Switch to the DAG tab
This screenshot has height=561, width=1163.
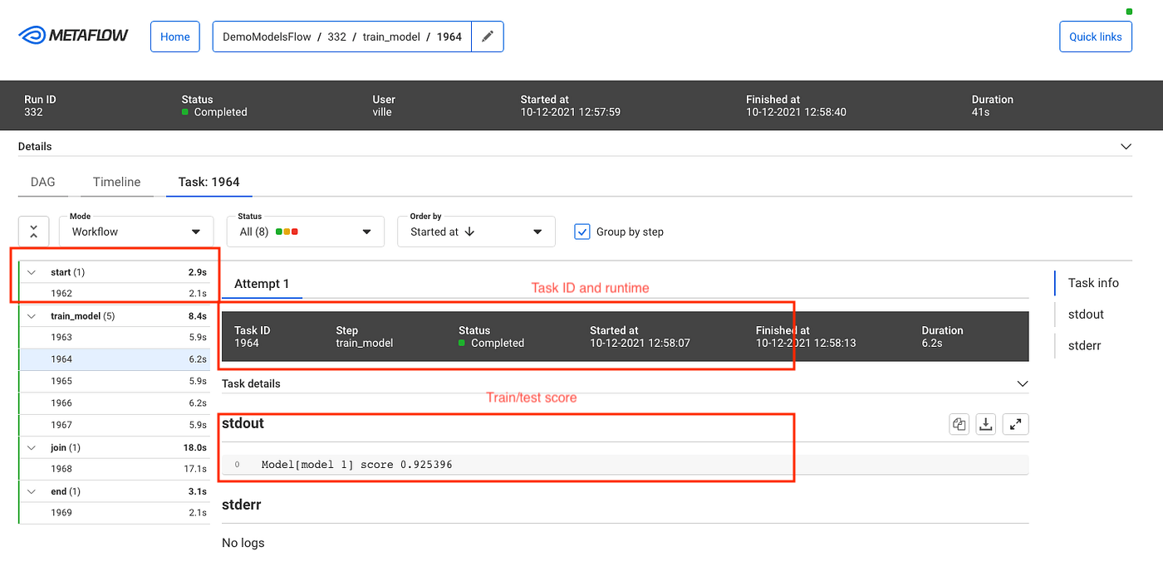click(x=42, y=182)
